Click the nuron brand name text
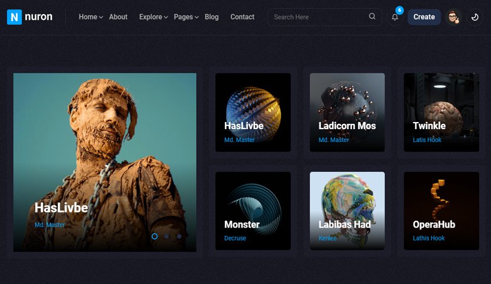 click(39, 16)
